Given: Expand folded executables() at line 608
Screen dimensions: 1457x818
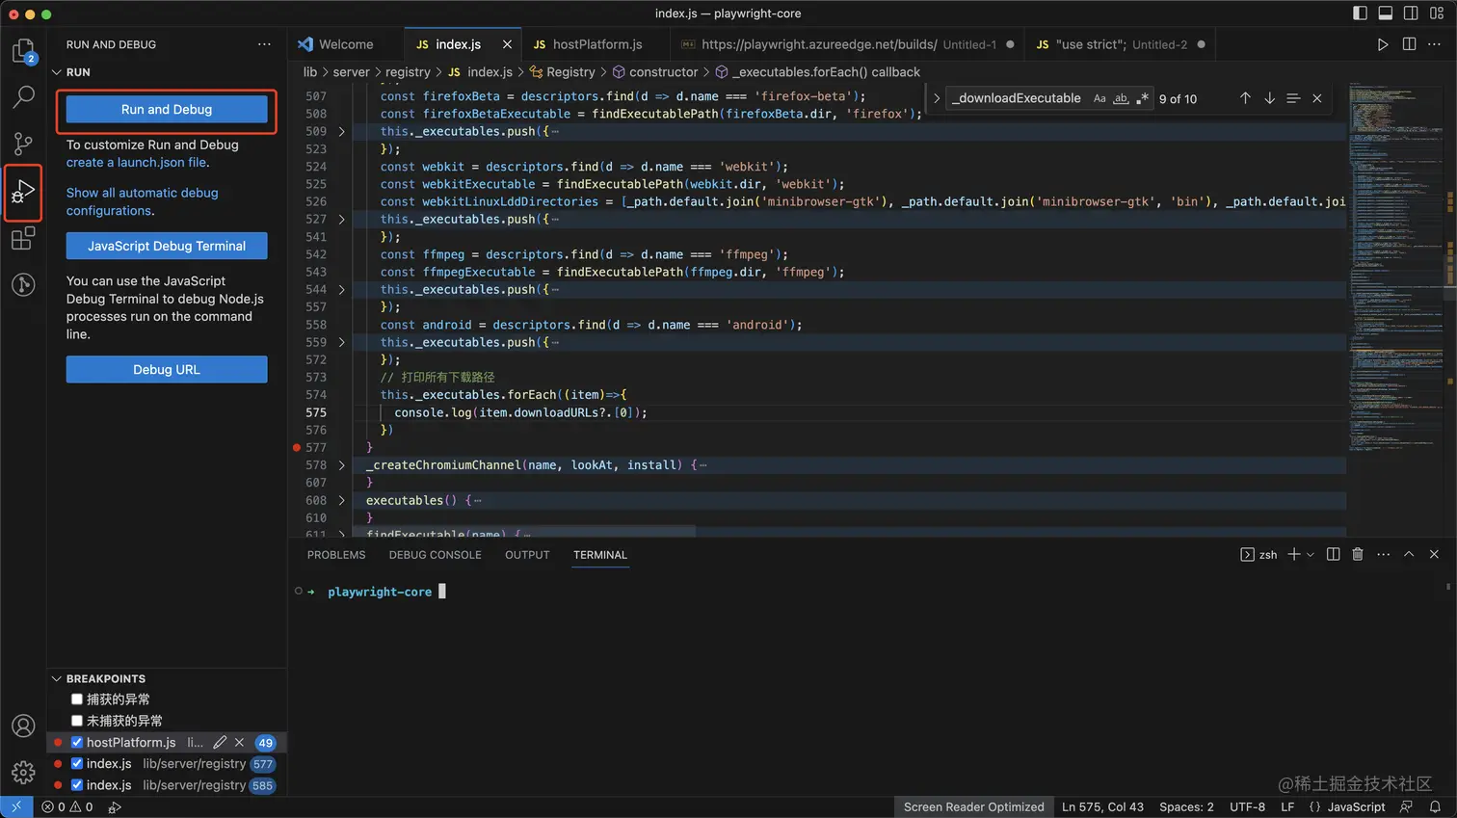Looking at the screenshot, I should pyautogui.click(x=341, y=500).
